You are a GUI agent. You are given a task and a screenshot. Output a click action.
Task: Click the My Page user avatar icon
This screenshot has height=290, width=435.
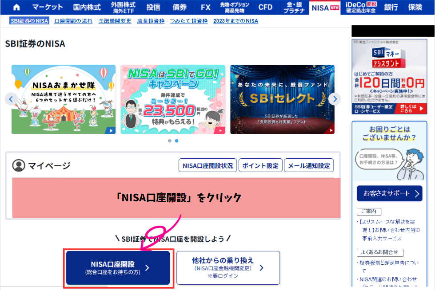coord(19,165)
